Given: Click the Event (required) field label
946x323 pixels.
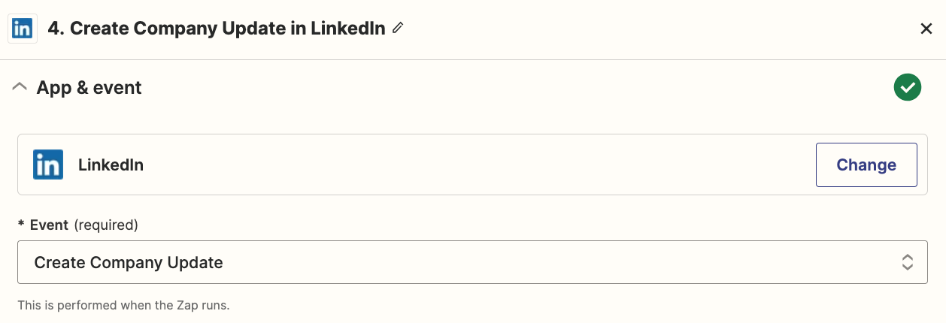Looking at the screenshot, I should 49,225.
